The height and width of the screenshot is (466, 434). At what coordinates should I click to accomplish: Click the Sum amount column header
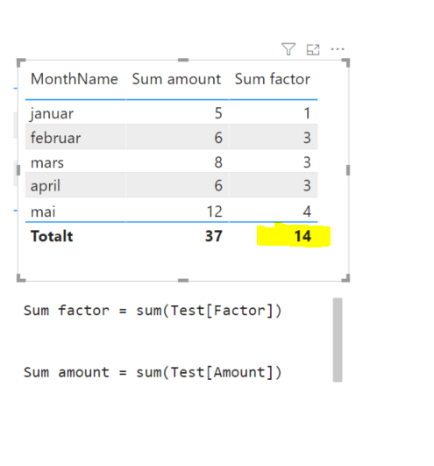176,79
